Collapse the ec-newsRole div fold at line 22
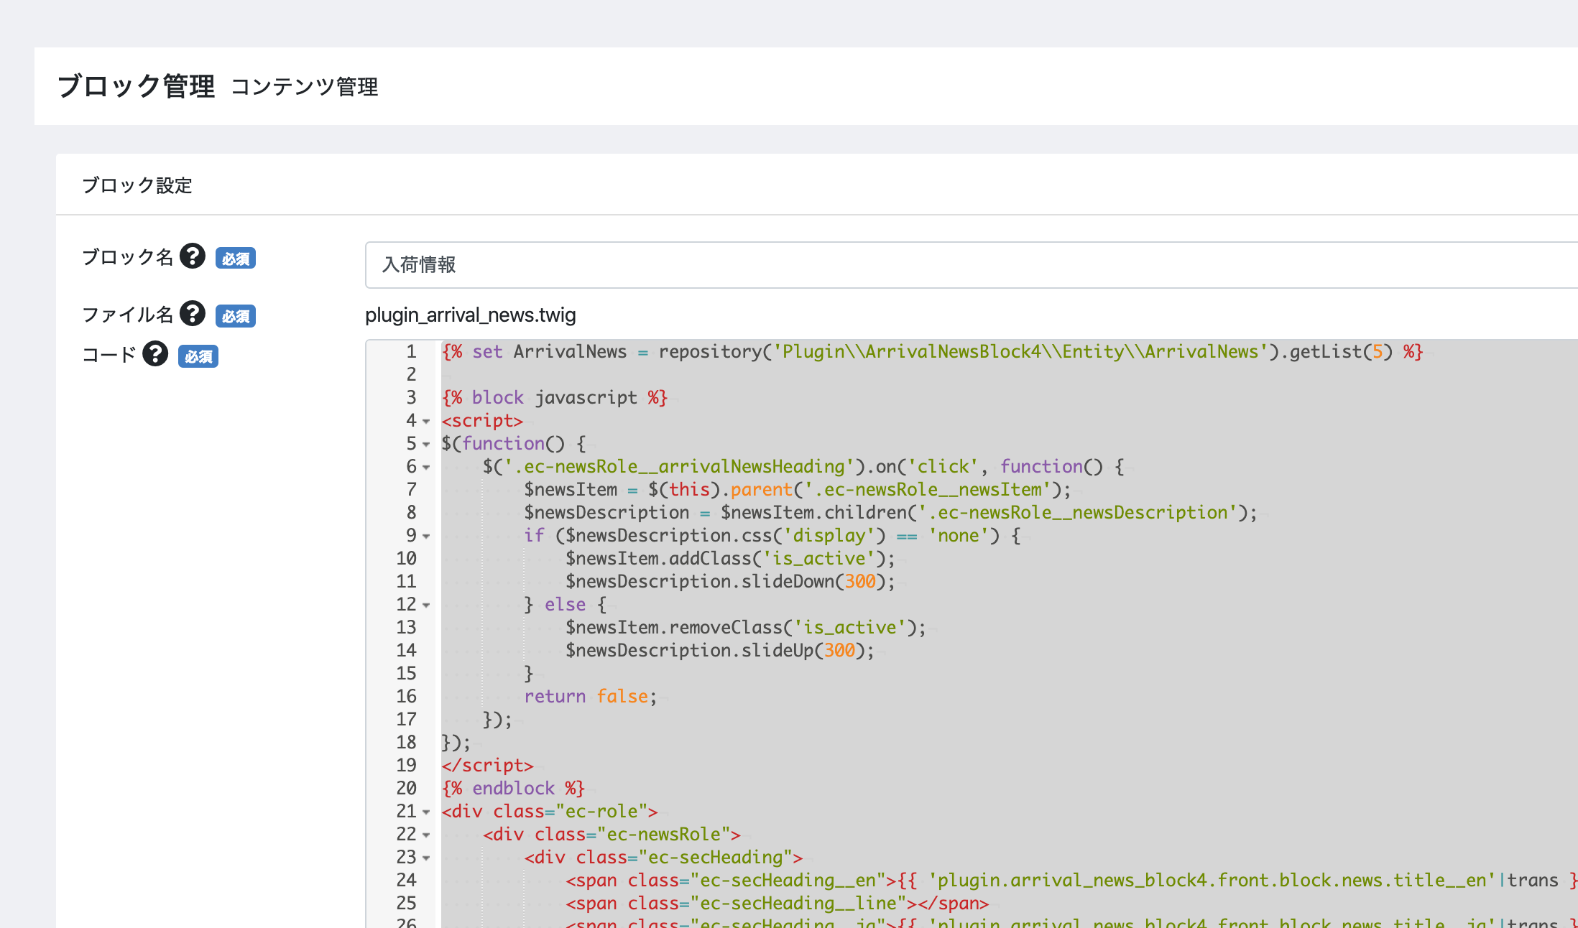The image size is (1578, 928). coord(426,835)
